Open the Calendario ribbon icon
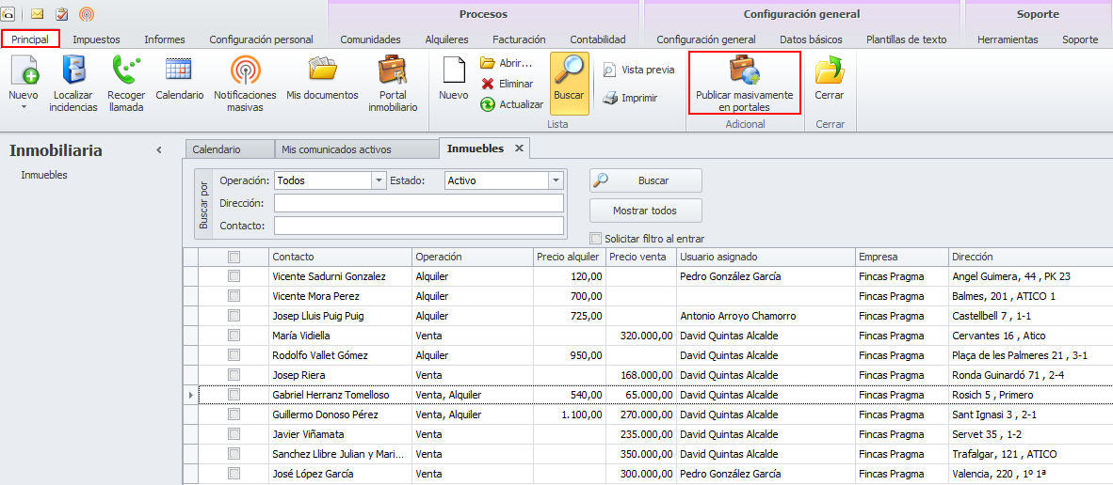Image resolution: width=1113 pixels, height=485 pixels. [x=179, y=72]
